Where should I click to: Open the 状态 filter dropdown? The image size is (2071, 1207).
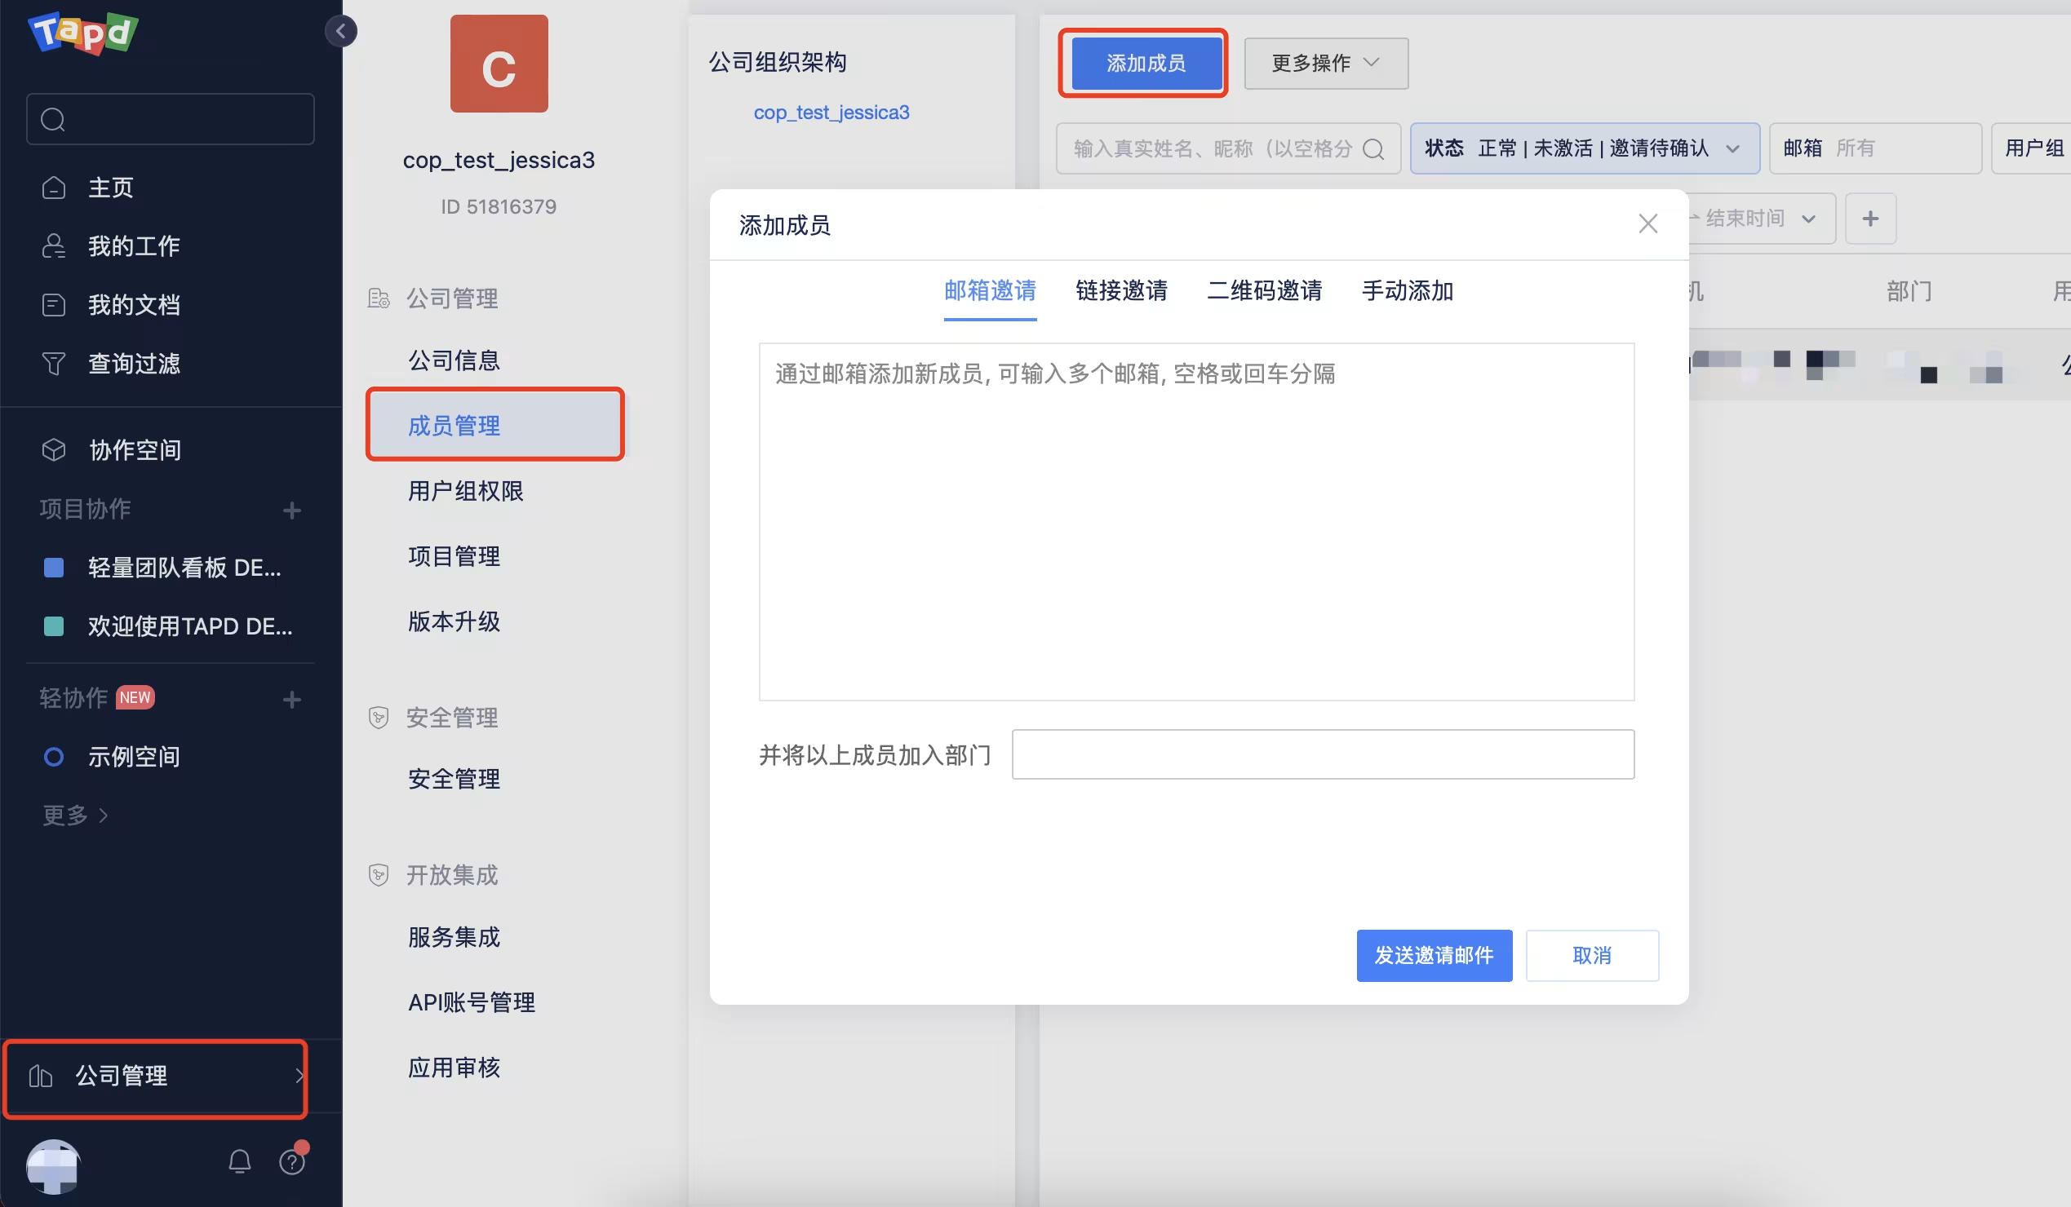pyautogui.click(x=1585, y=148)
